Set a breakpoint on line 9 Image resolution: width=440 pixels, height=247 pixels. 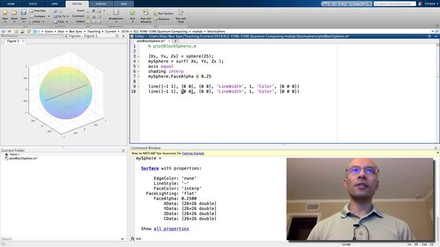click(138, 86)
